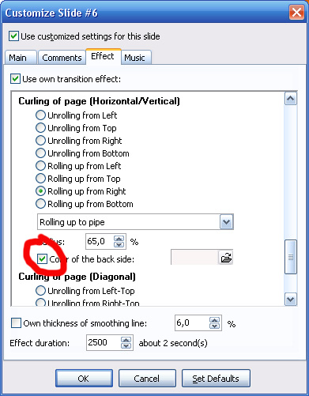Switch to the Comments tab
The image size is (309, 396).
(x=62, y=58)
